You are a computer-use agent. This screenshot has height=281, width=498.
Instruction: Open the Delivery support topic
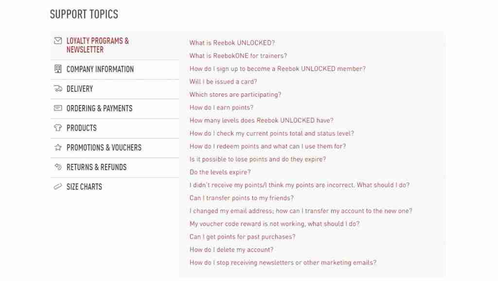79,89
